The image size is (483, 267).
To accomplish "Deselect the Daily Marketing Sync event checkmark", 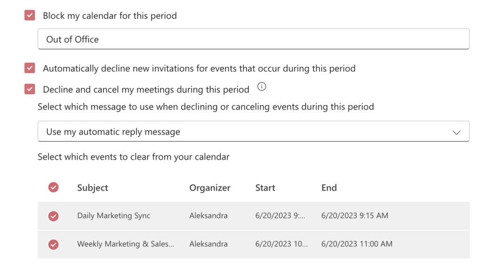I will pos(53,216).
